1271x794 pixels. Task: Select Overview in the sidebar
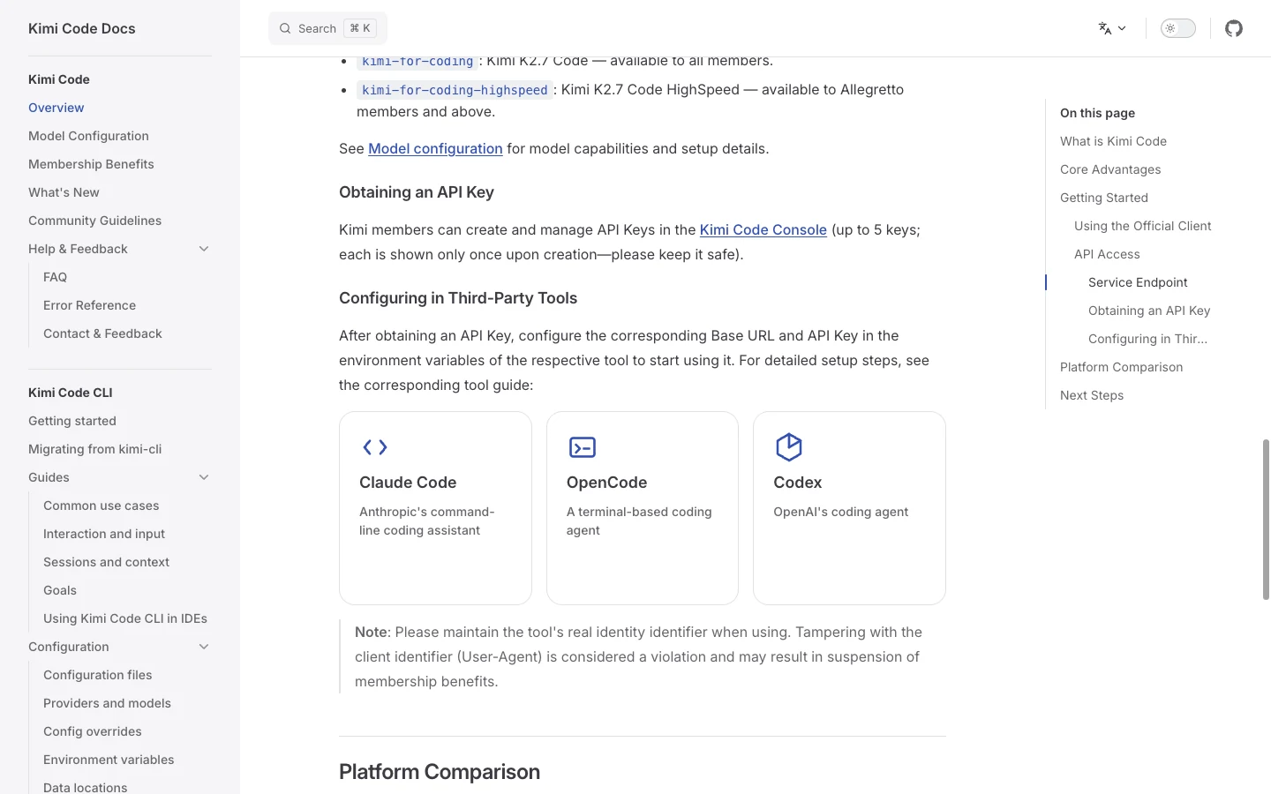56,108
